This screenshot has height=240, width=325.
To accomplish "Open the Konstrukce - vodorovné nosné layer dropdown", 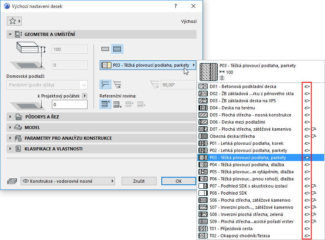I will point(68,181).
